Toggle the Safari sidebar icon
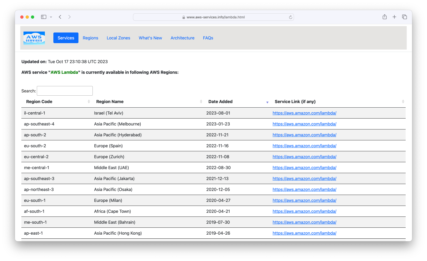Viewport: 427px width, 261px height. [44, 17]
